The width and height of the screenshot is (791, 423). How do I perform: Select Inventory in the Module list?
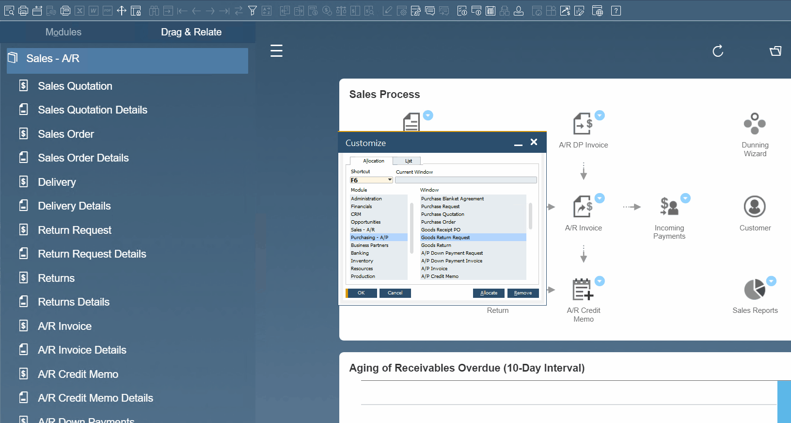click(362, 261)
